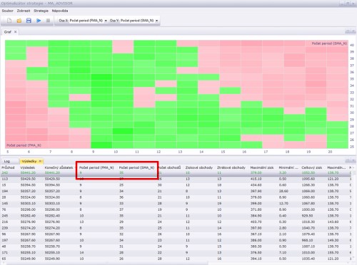Open file with the folder icon
Viewport: 357px width, 265px height.
(19, 21)
